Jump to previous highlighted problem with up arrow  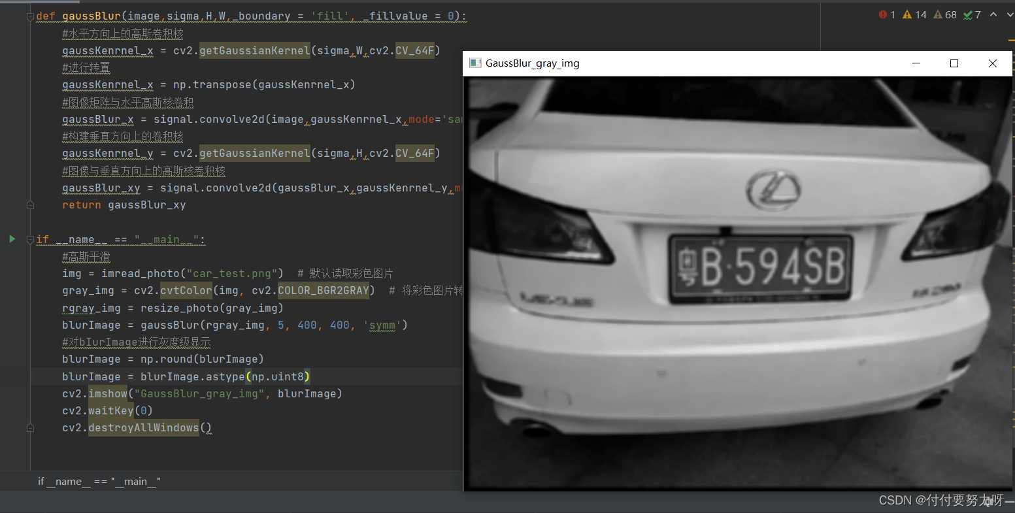(x=993, y=14)
